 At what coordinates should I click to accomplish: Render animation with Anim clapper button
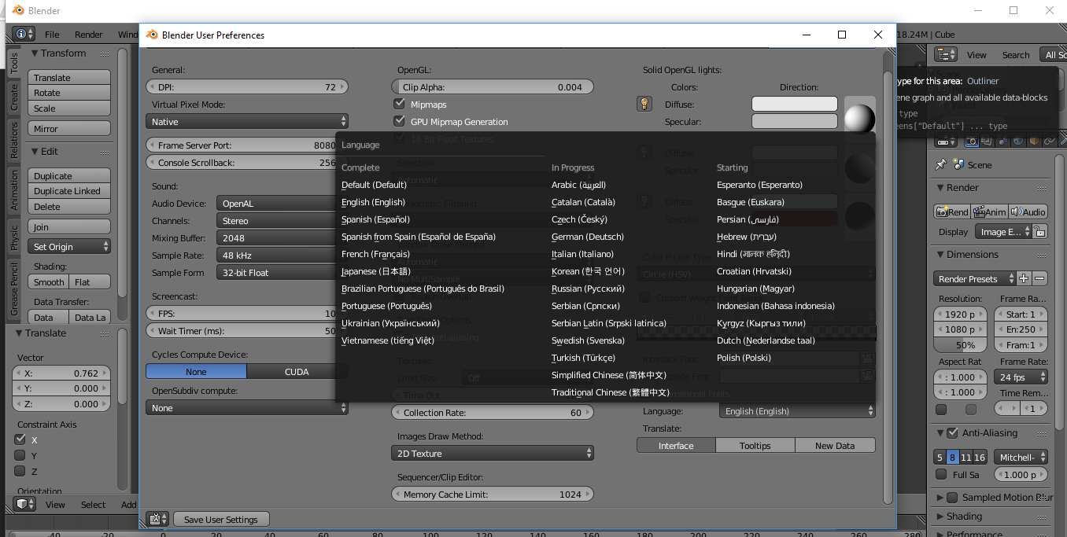point(989,211)
